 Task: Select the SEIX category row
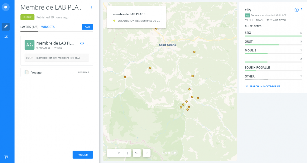[x=273, y=34]
